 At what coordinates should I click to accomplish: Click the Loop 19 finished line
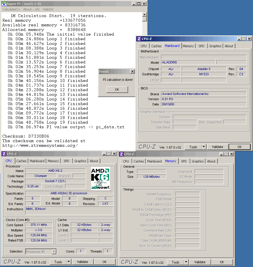(x=48, y=122)
